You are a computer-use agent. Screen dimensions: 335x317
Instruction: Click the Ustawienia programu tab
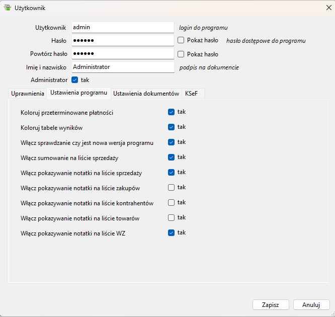(78, 93)
